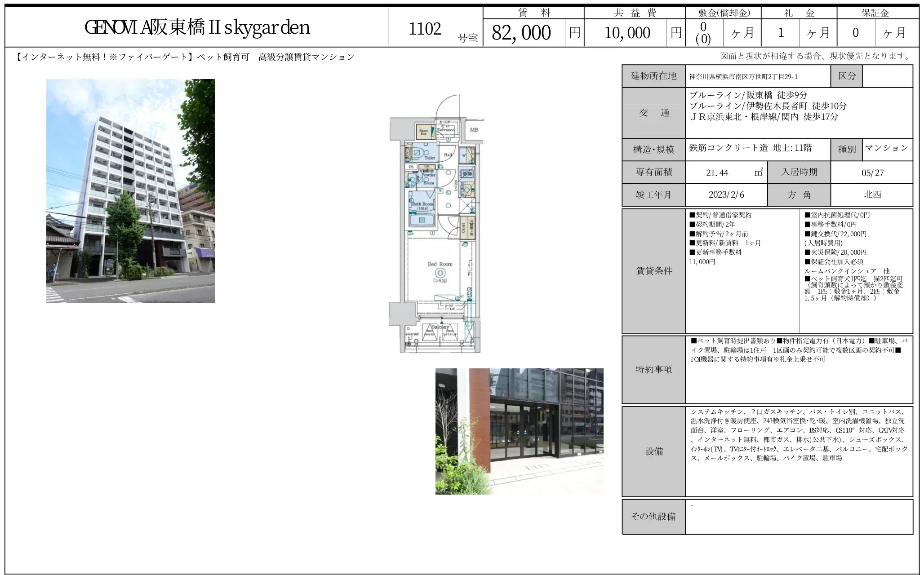The width and height of the screenshot is (924, 575).
Task: Click the common fee value 10,000
Action: tap(627, 33)
